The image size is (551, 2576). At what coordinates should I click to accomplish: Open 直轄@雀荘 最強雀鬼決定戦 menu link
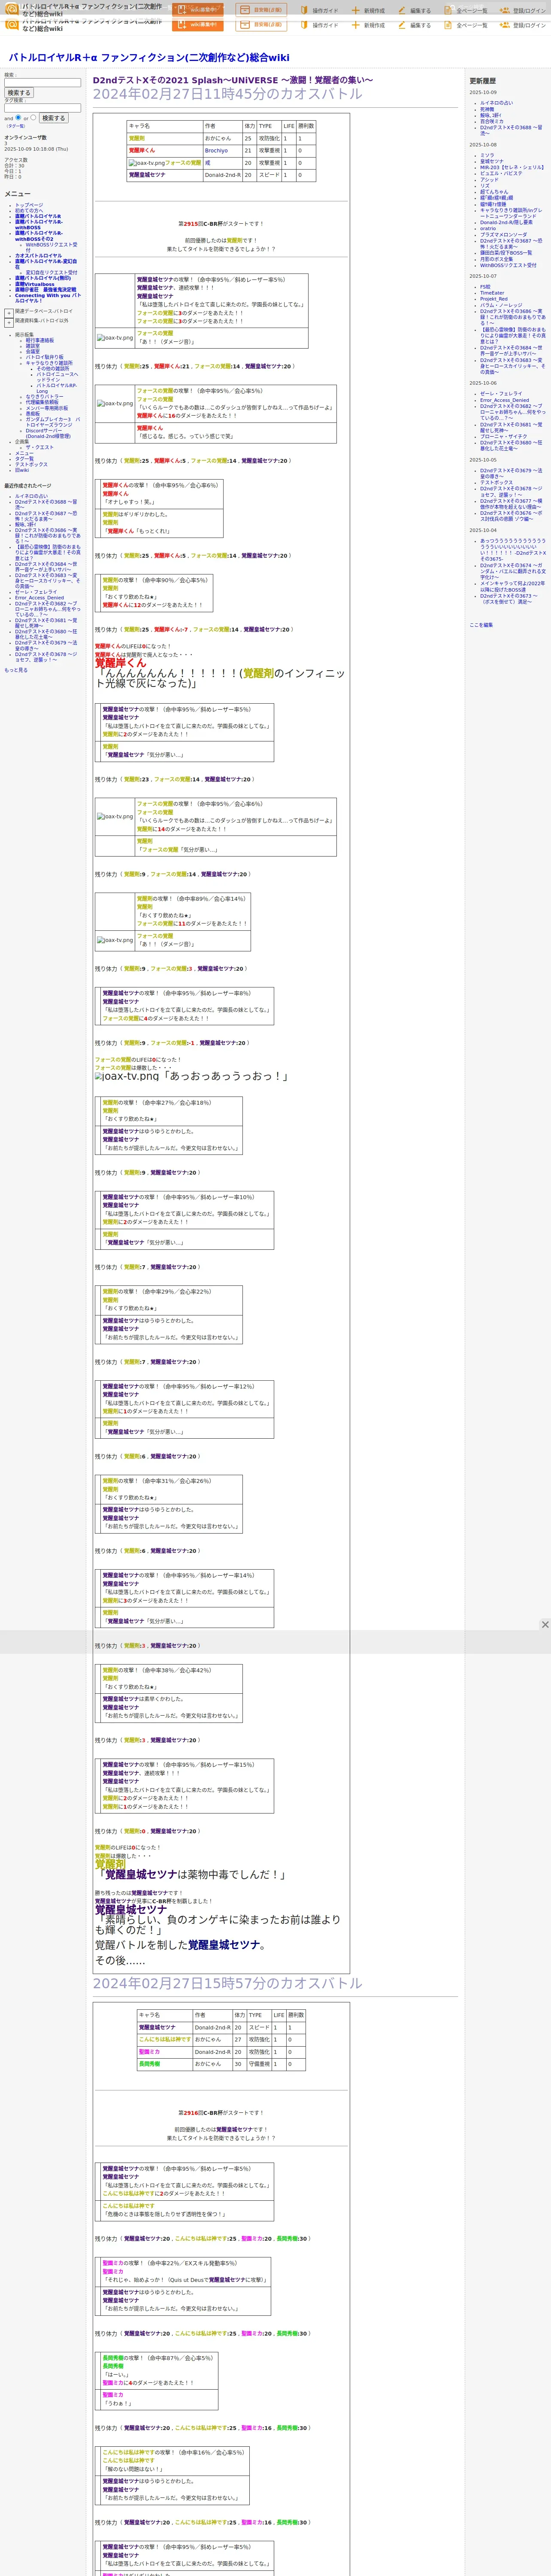tap(45, 290)
